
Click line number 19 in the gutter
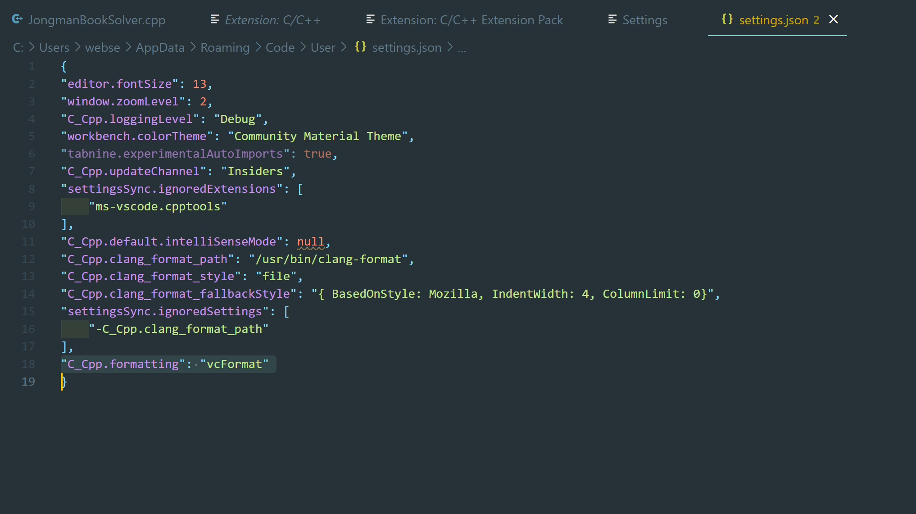(28, 382)
